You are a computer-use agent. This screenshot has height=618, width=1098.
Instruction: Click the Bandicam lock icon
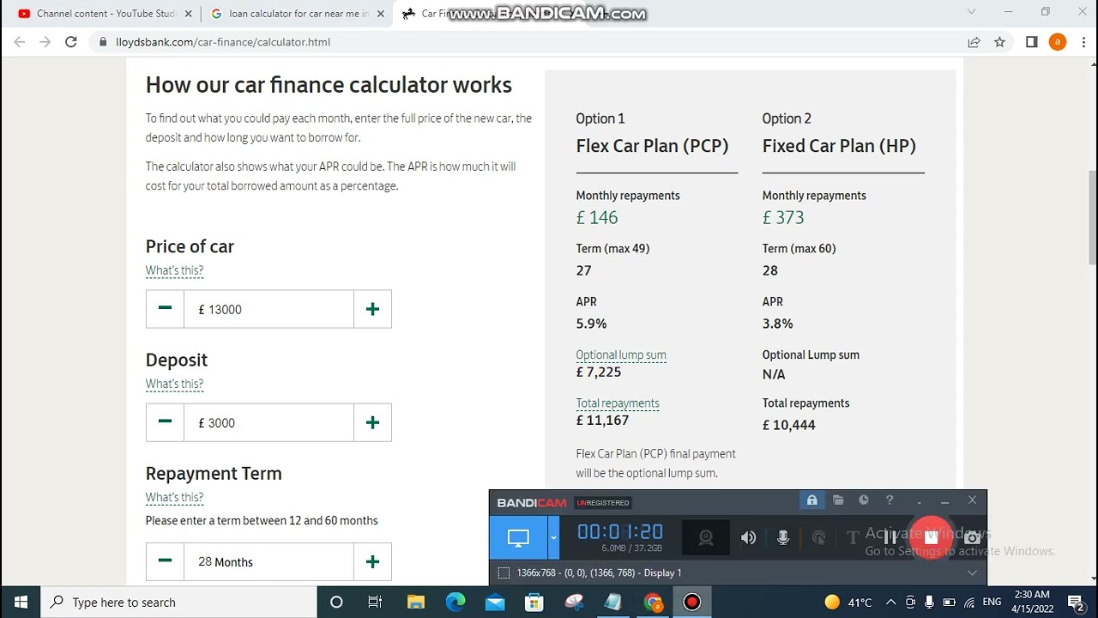coord(811,500)
